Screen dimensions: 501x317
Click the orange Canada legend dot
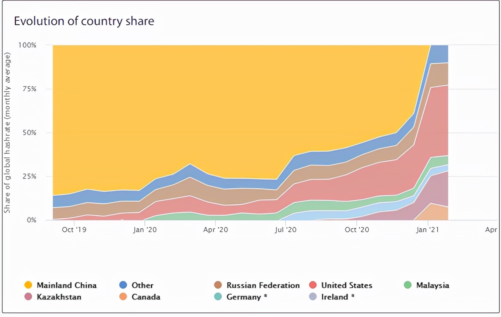[123, 297]
